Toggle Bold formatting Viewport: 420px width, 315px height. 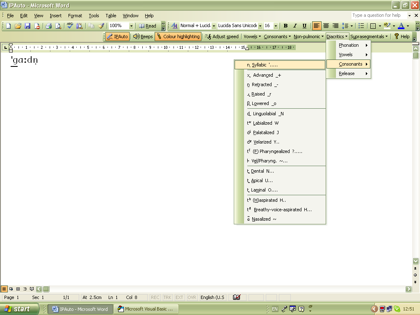[x=285, y=25]
